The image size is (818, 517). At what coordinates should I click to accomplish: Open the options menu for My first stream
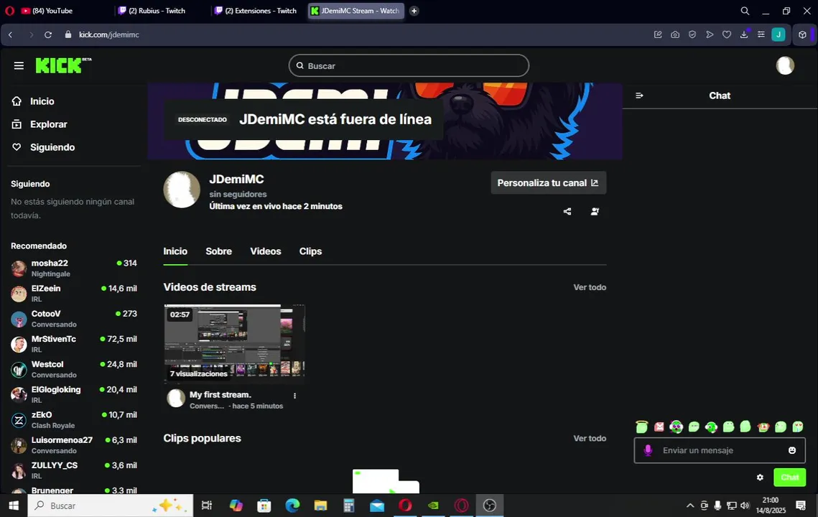coord(294,396)
